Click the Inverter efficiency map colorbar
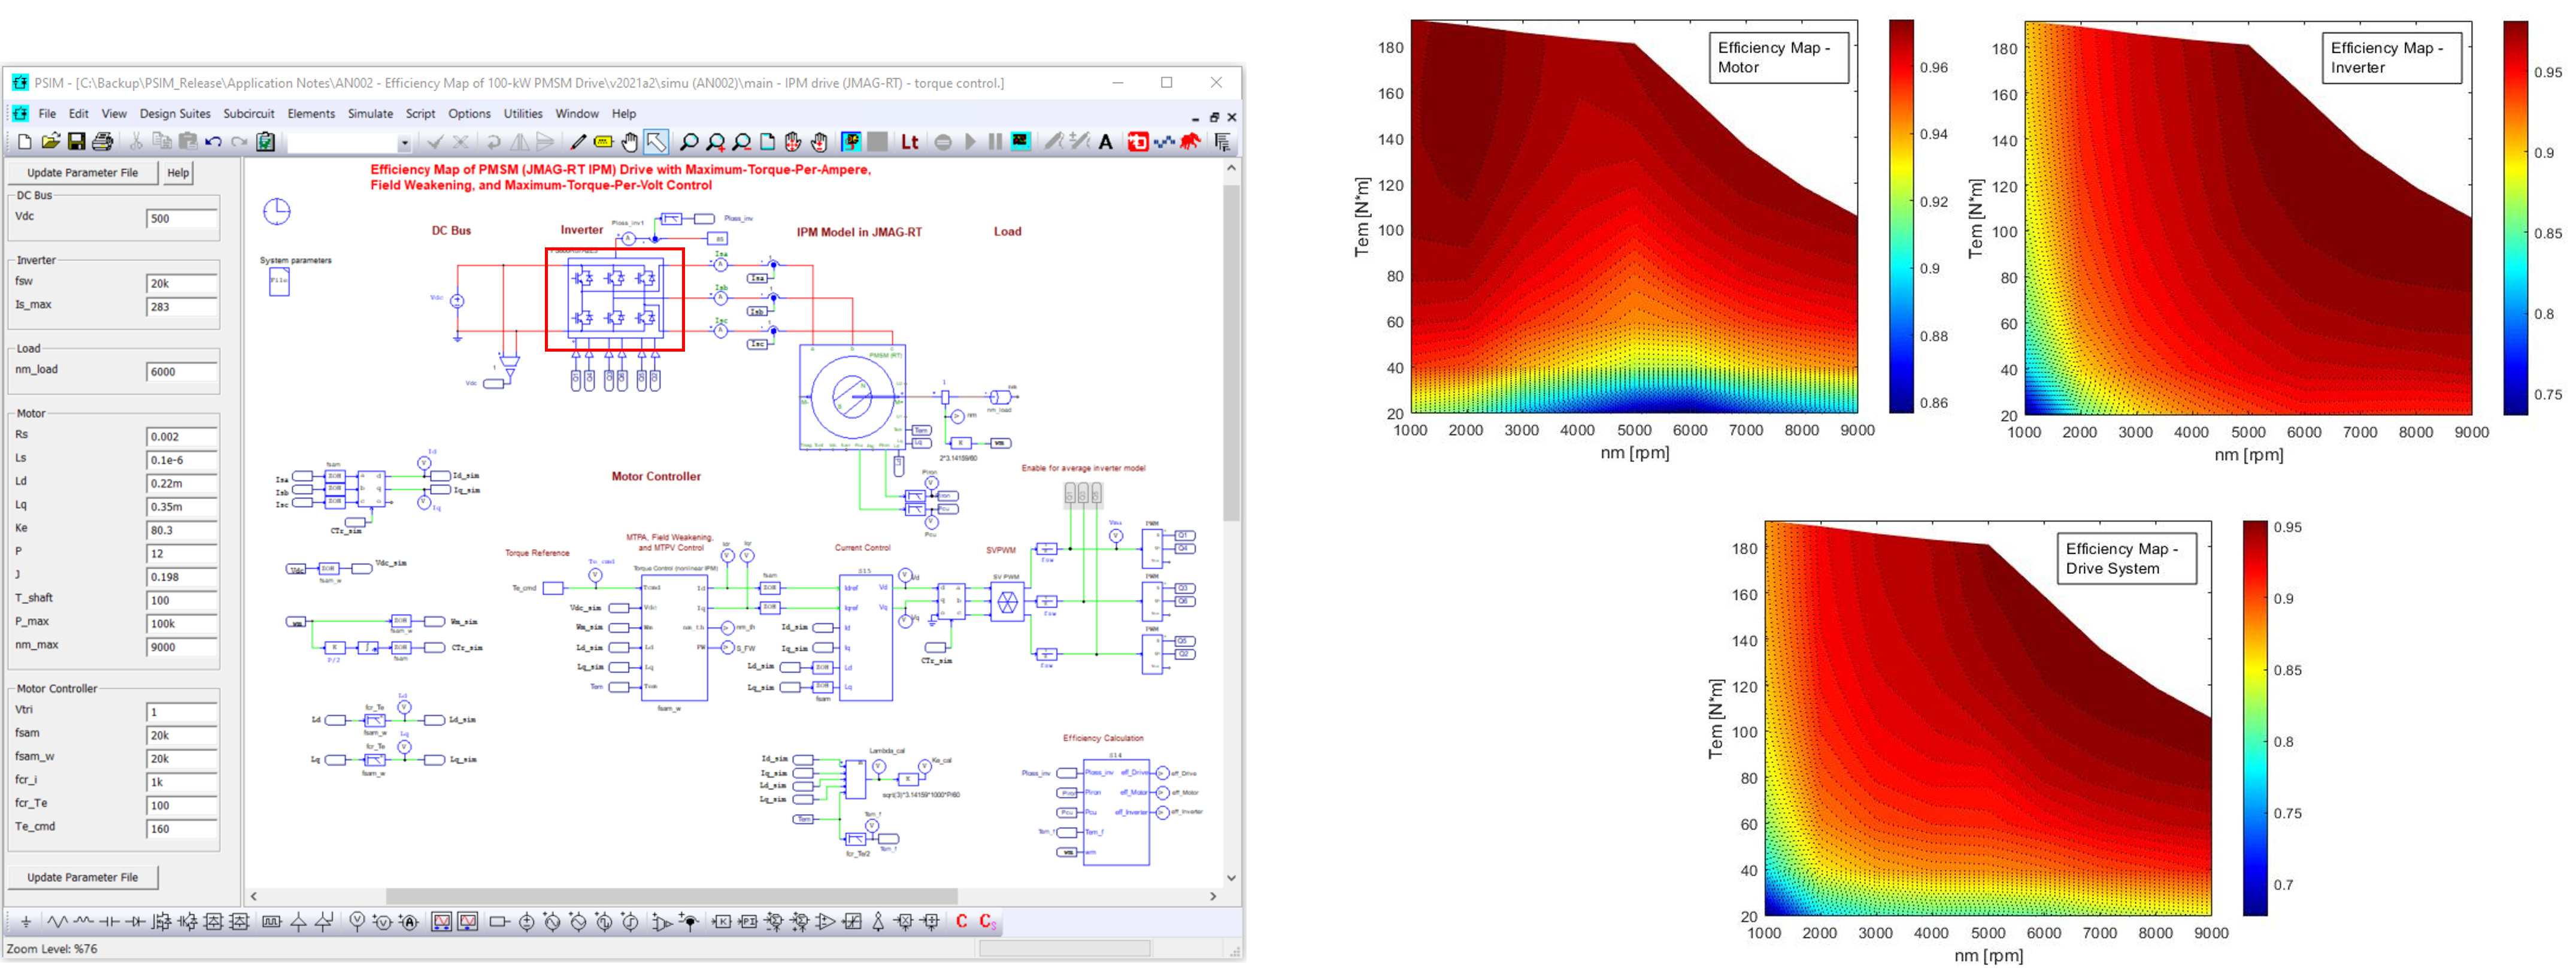Screen dimensions: 2576x974 click(x=2516, y=218)
